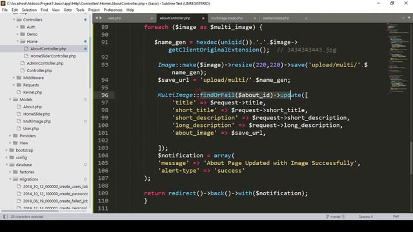Expand the Providers folder arrow
The image size is (413, 232).
pos(10,136)
